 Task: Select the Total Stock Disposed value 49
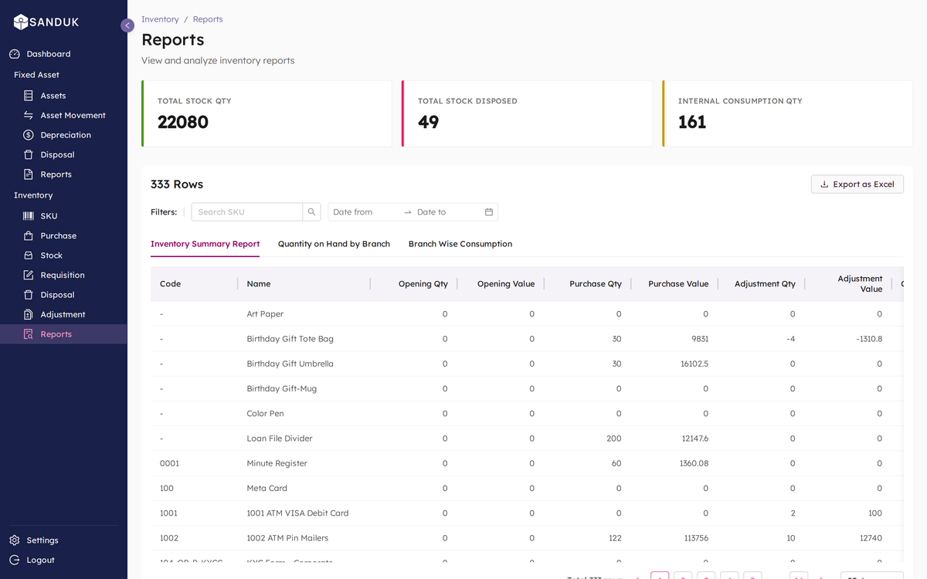click(429, 122)
